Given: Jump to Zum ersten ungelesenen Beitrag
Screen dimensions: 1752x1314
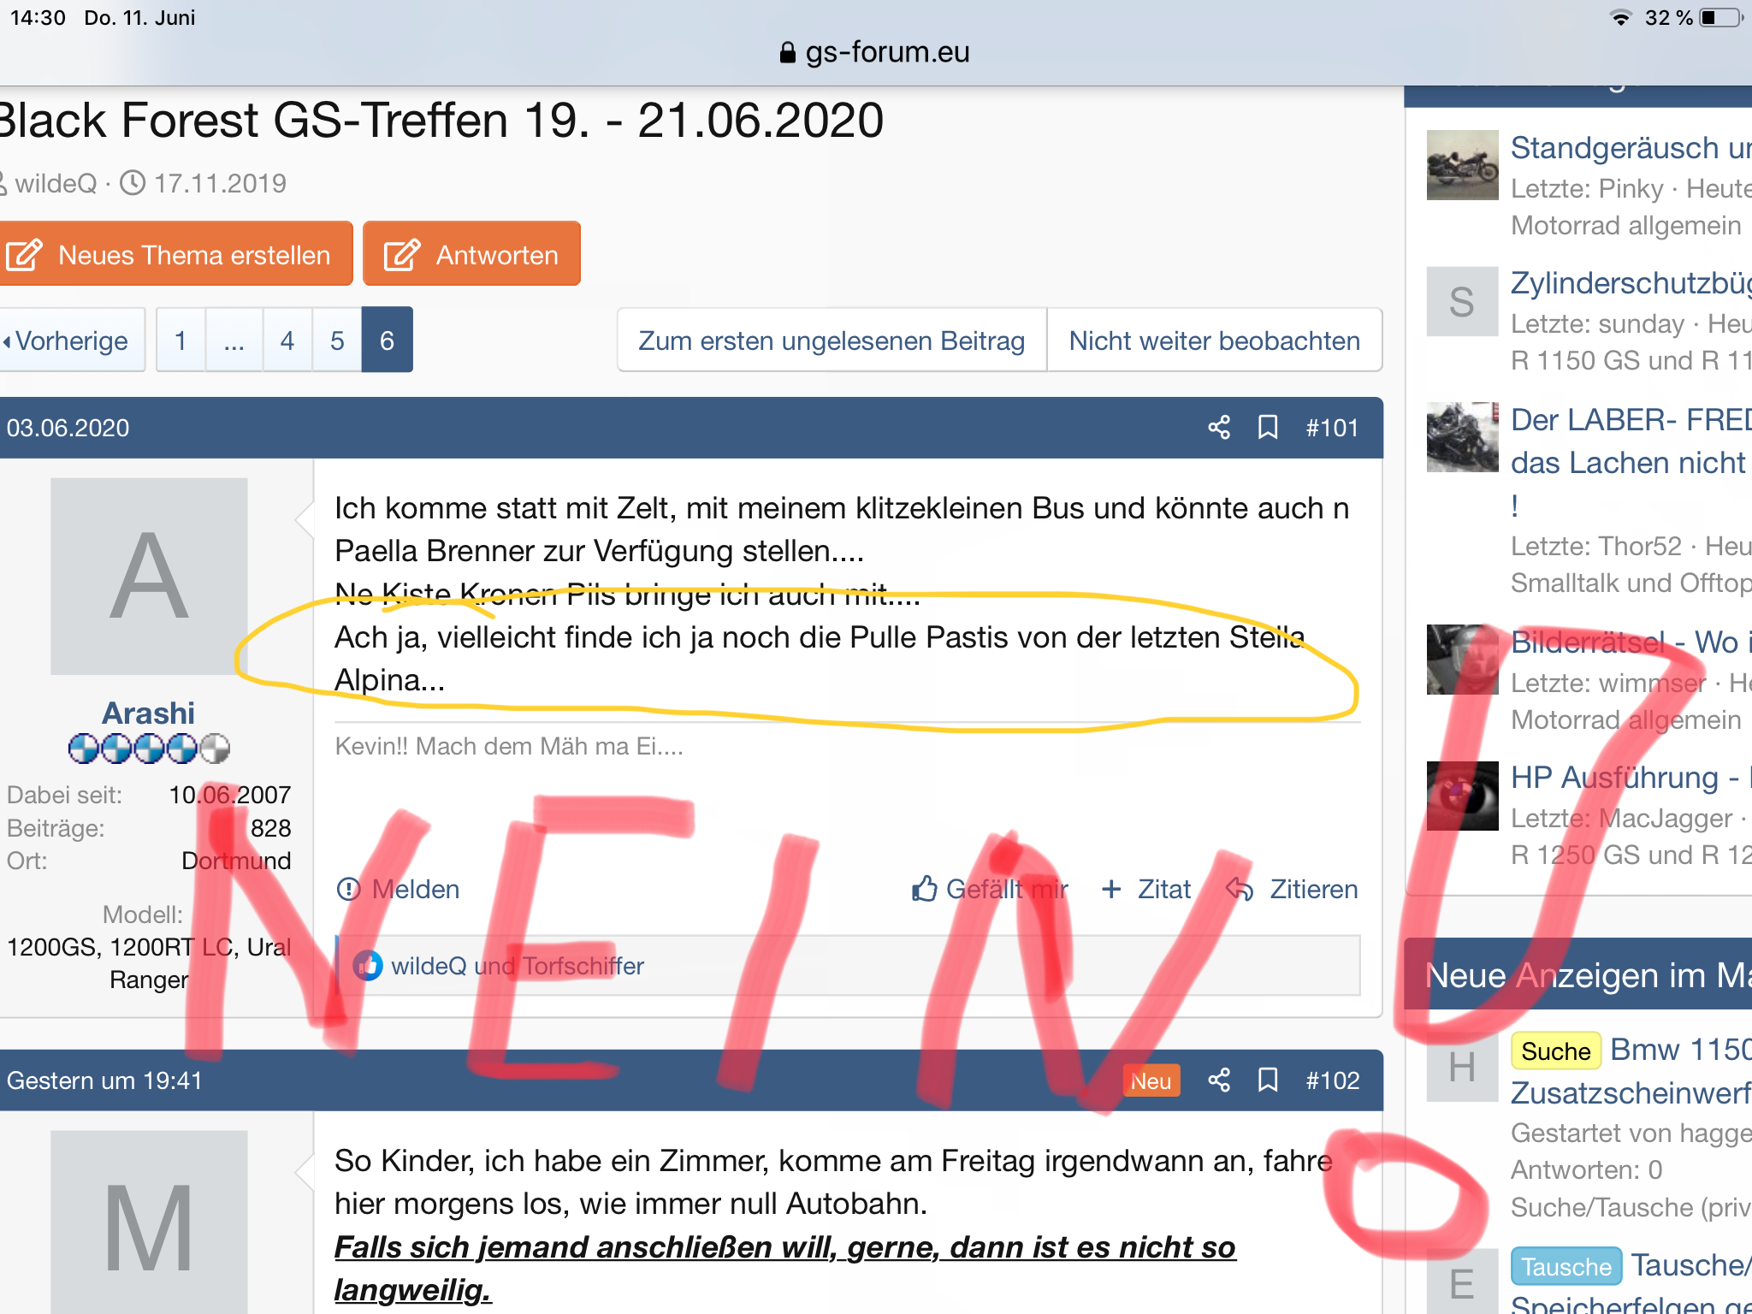Looking at the screenshot, I should point(832,340).
